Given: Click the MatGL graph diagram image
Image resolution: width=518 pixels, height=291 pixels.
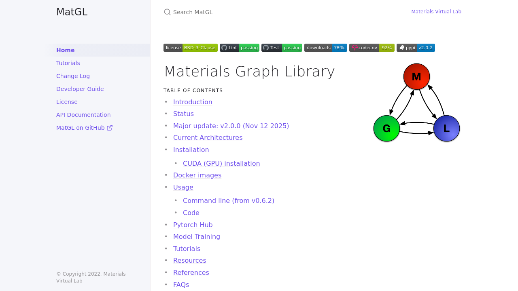Looking at the screenshot, I should click(x=416, y=102).
